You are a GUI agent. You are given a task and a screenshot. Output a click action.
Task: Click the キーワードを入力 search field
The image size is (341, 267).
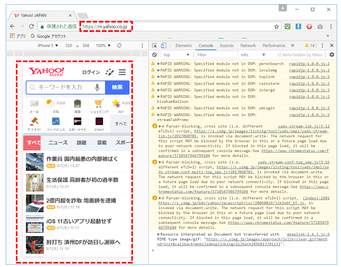[x=65, y=87]
